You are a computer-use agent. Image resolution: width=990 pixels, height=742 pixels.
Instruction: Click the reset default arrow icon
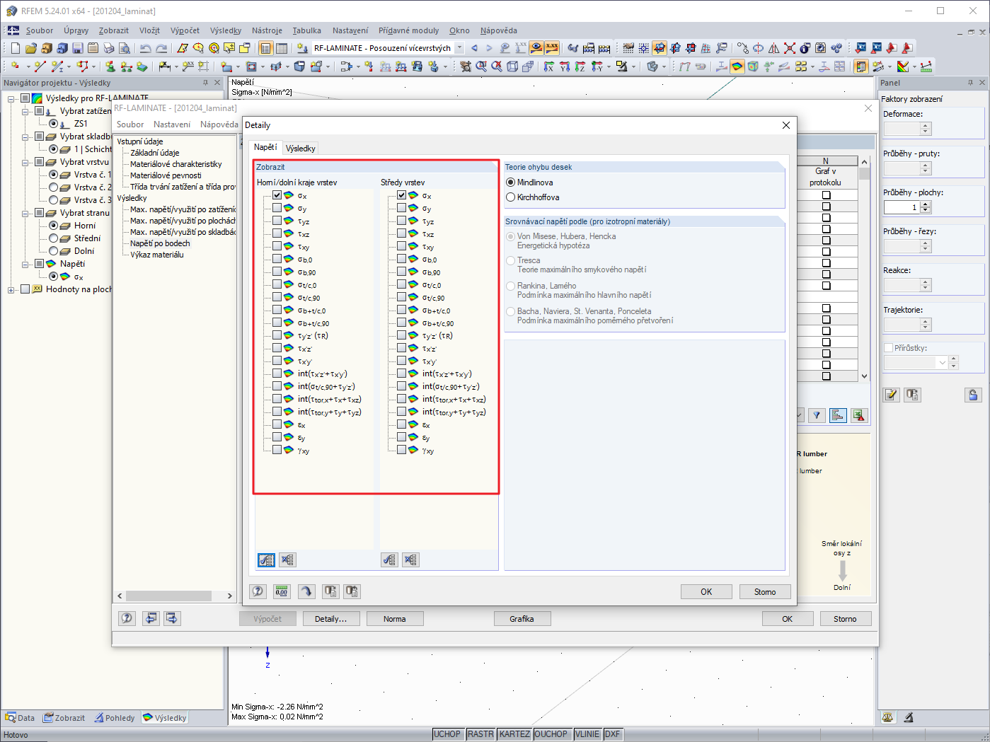(306, 591)
